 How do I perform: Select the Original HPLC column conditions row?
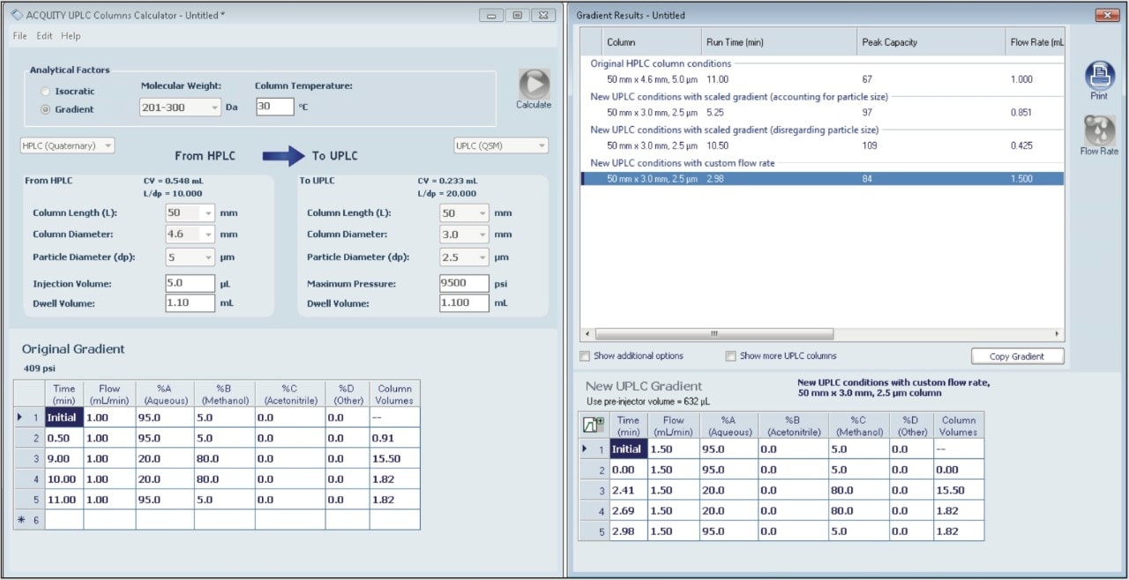pos(706,78)
